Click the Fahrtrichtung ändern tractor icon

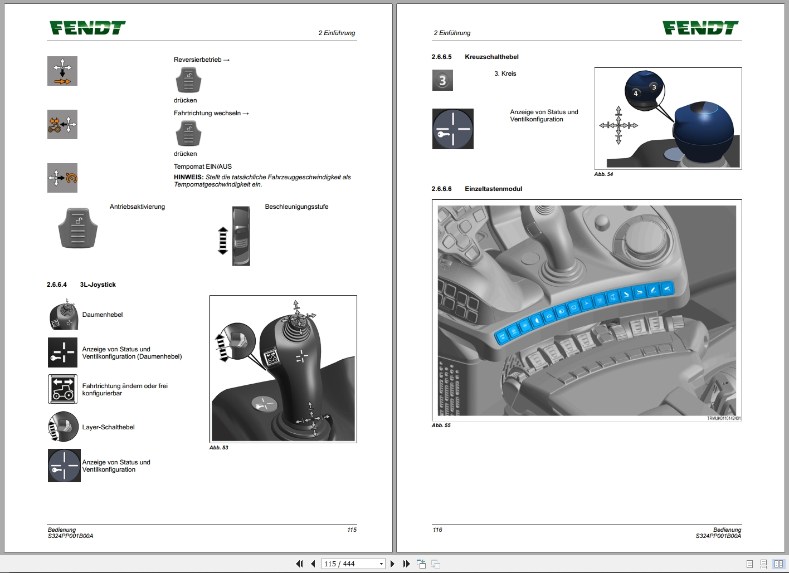63,389
